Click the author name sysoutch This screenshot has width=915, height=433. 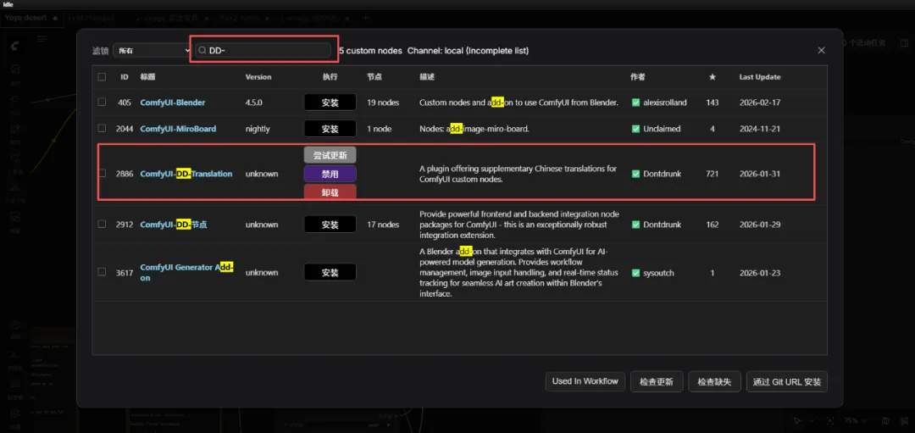pyautogui.click(x=659, y=273)
